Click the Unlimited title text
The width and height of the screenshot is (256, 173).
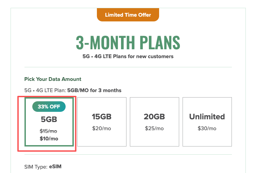(x=207, y=117)
